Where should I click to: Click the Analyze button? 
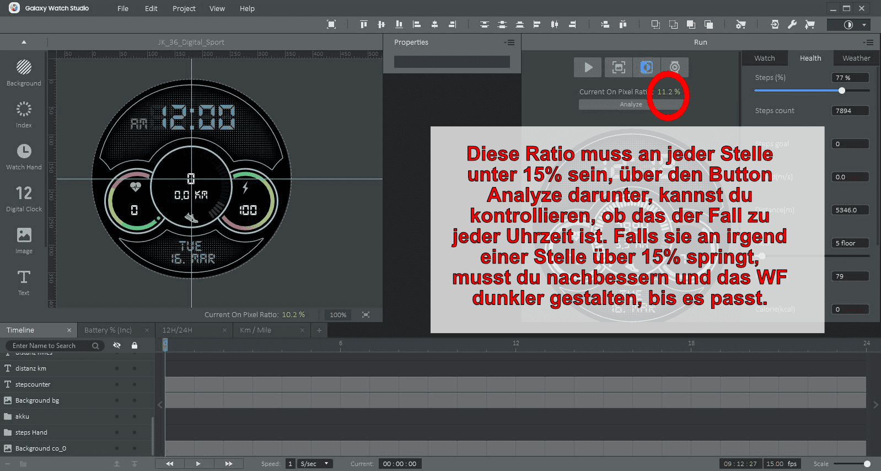[631, 104]
